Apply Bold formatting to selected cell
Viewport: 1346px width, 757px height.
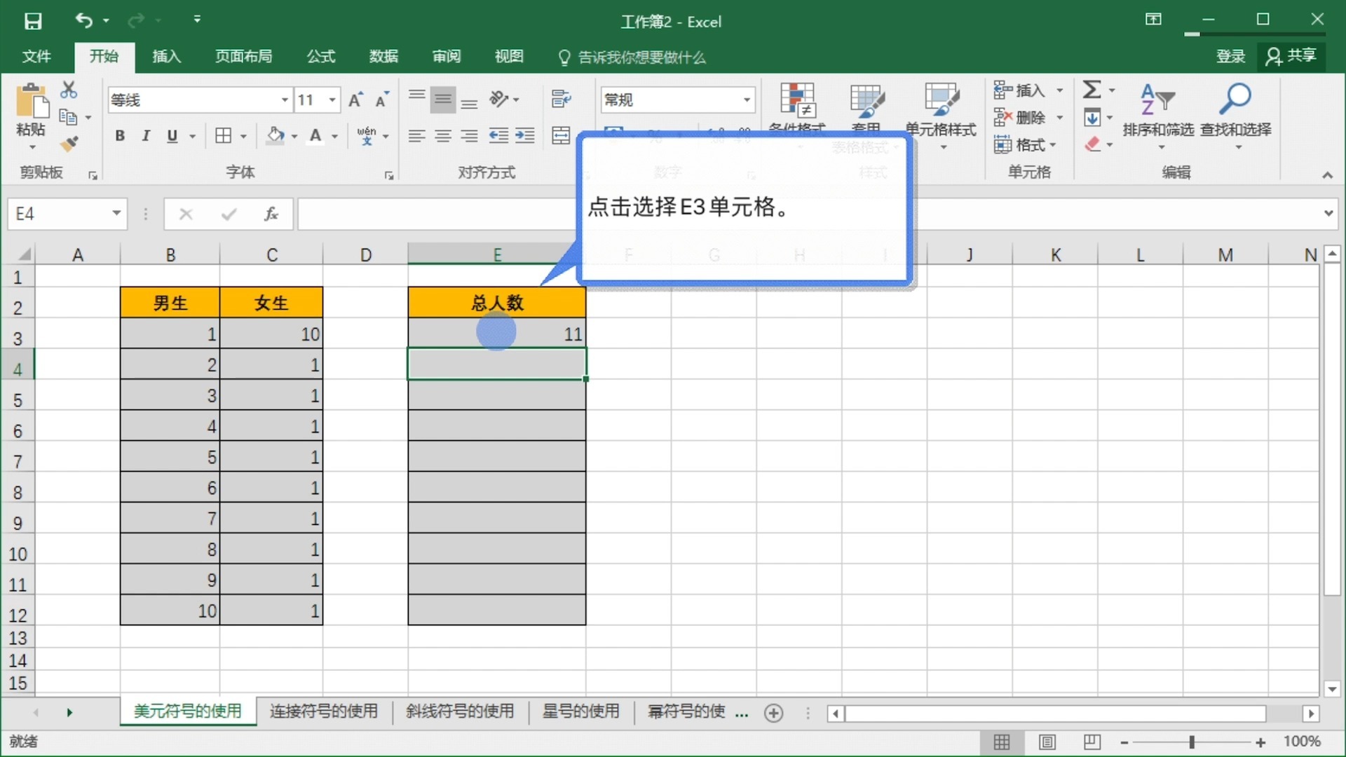click(119, 135)
